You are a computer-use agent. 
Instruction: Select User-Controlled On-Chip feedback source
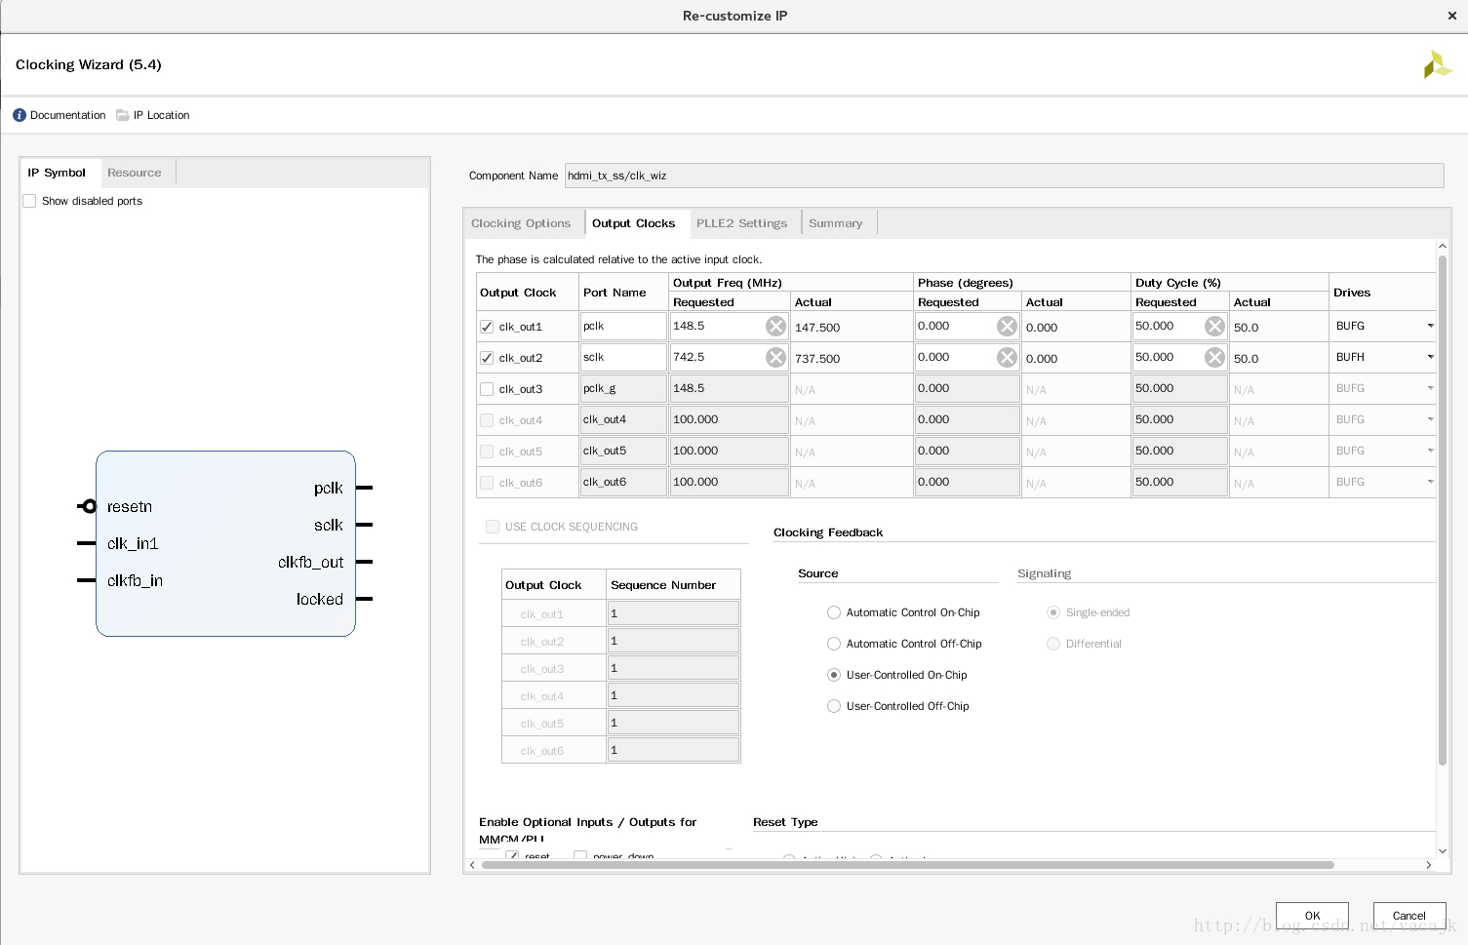pyautogui.click(x=834, y=675)
